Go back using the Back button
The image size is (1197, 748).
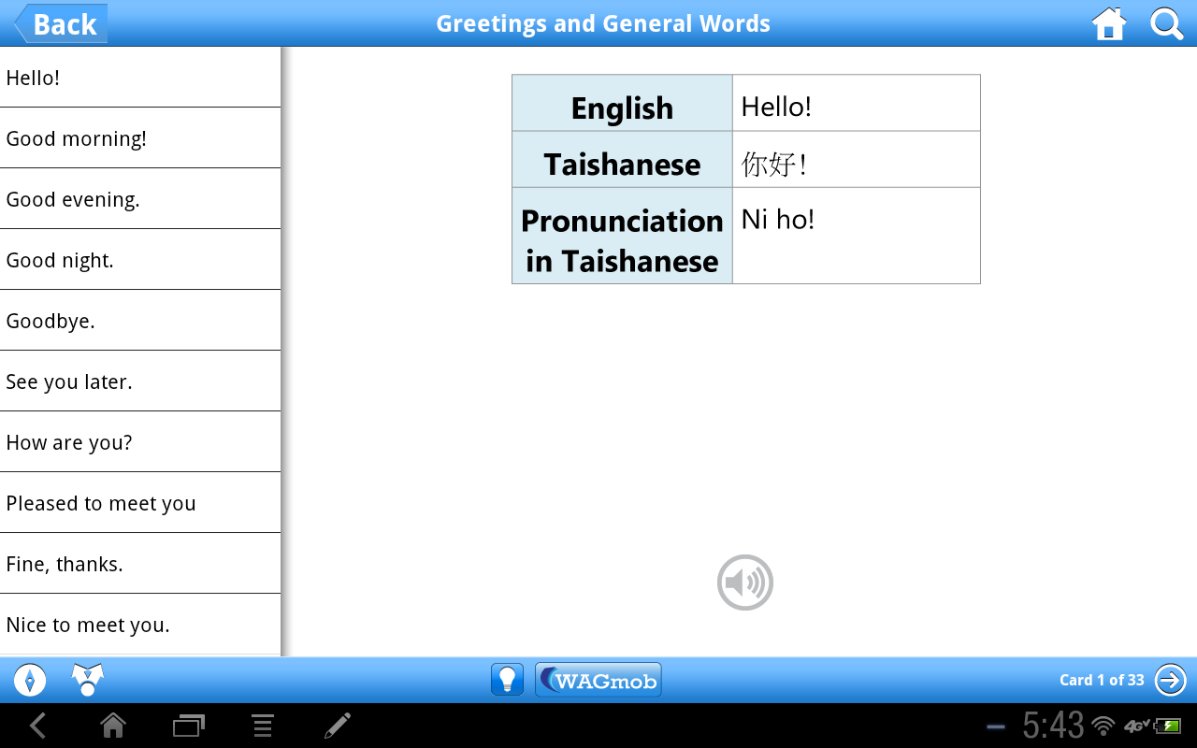click(x=58, y=23)
